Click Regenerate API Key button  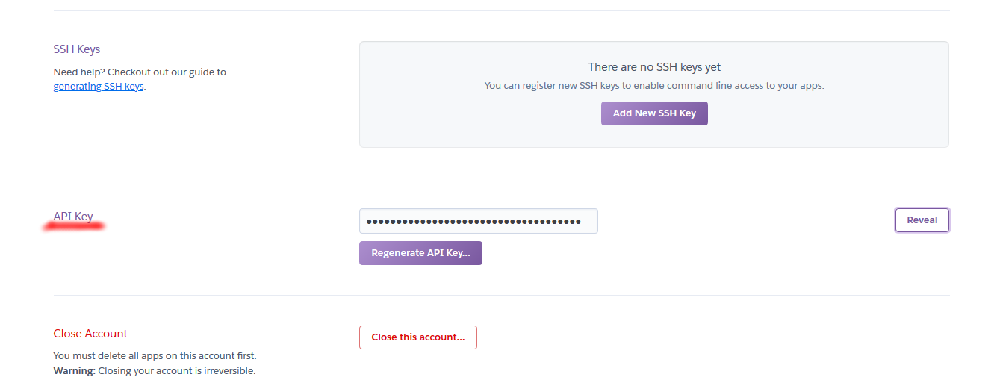pyautogui.click(x=420, y=253)
